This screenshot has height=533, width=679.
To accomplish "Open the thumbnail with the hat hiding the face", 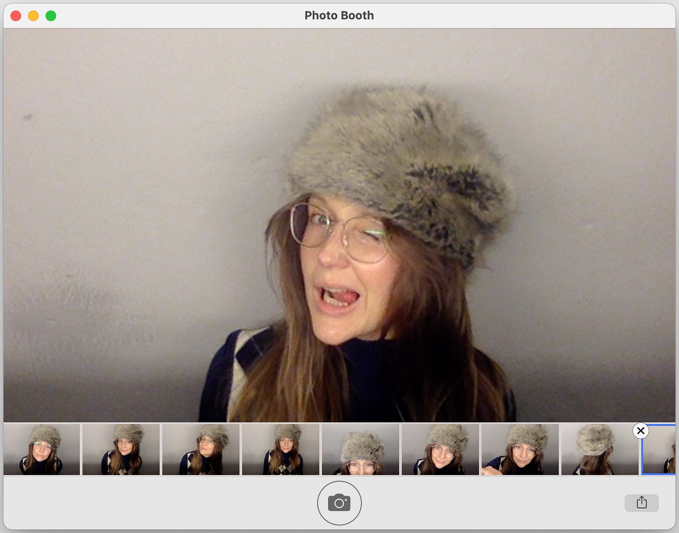I will [x=600, y=449].
